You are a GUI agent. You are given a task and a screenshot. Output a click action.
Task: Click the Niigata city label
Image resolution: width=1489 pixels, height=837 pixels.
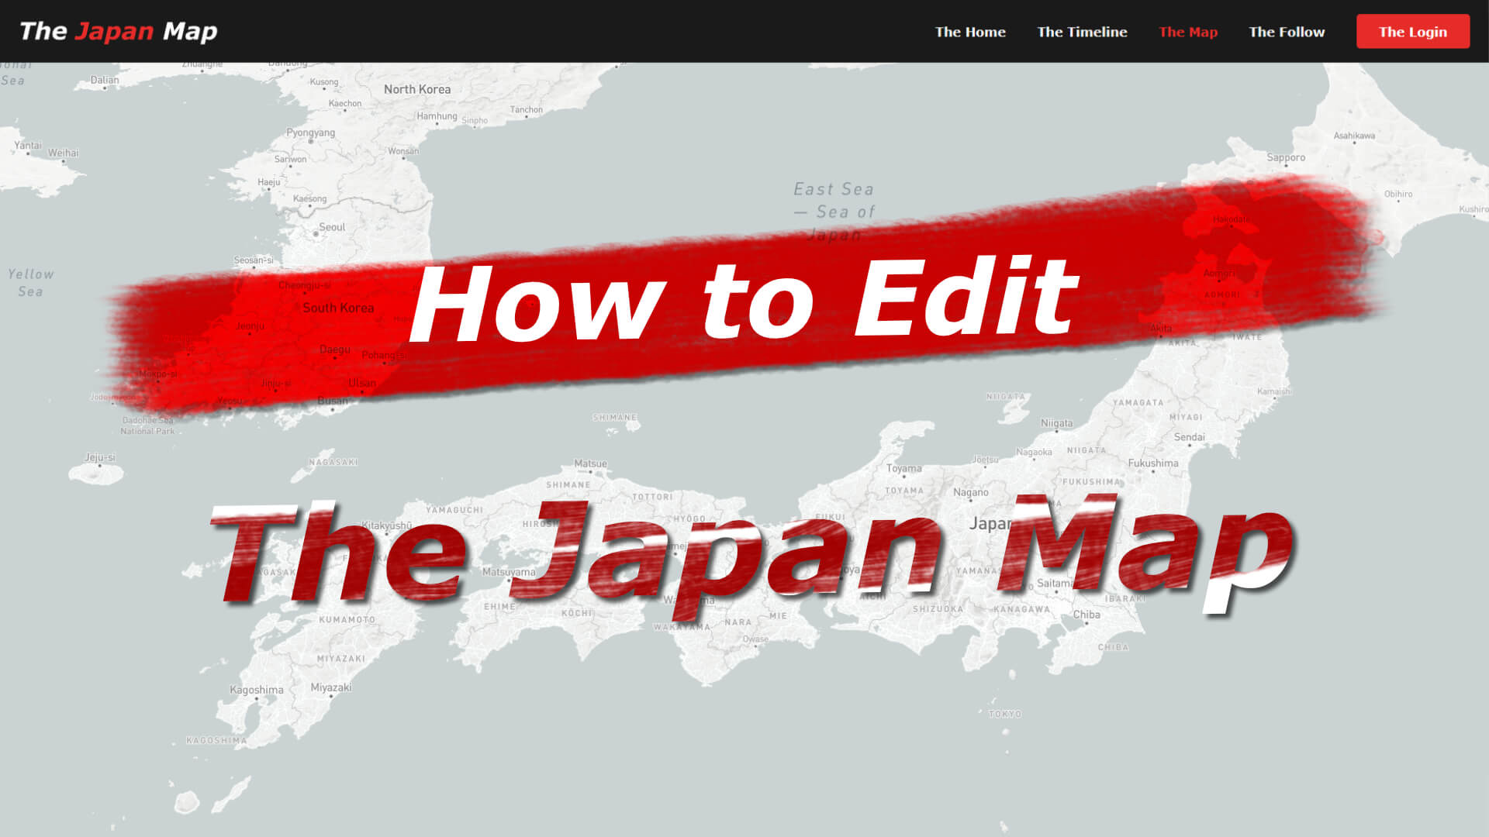[x=1057, y=423]
